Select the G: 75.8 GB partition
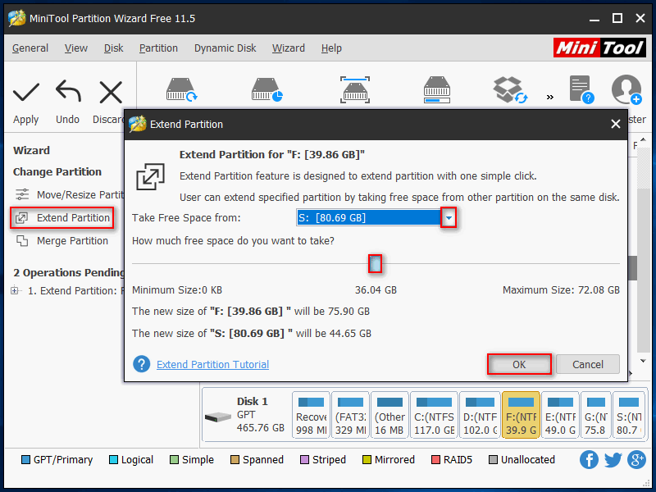 [x=596, y=415]
